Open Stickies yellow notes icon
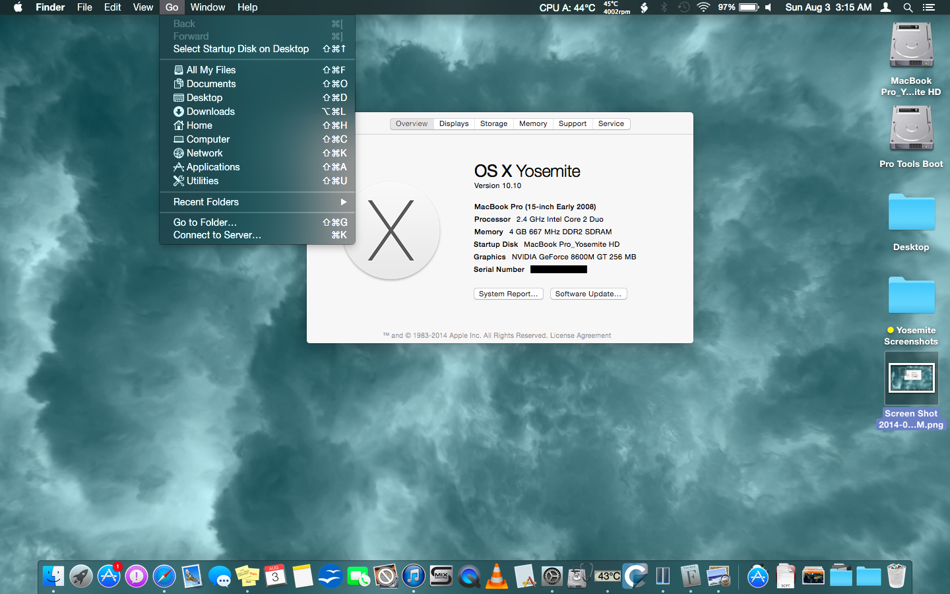This screenshot has height=594, width=950. coord(247,576)
